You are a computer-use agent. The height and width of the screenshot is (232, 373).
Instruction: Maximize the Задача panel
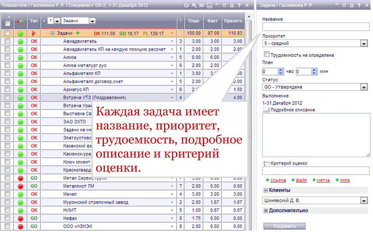click(344, 5)
